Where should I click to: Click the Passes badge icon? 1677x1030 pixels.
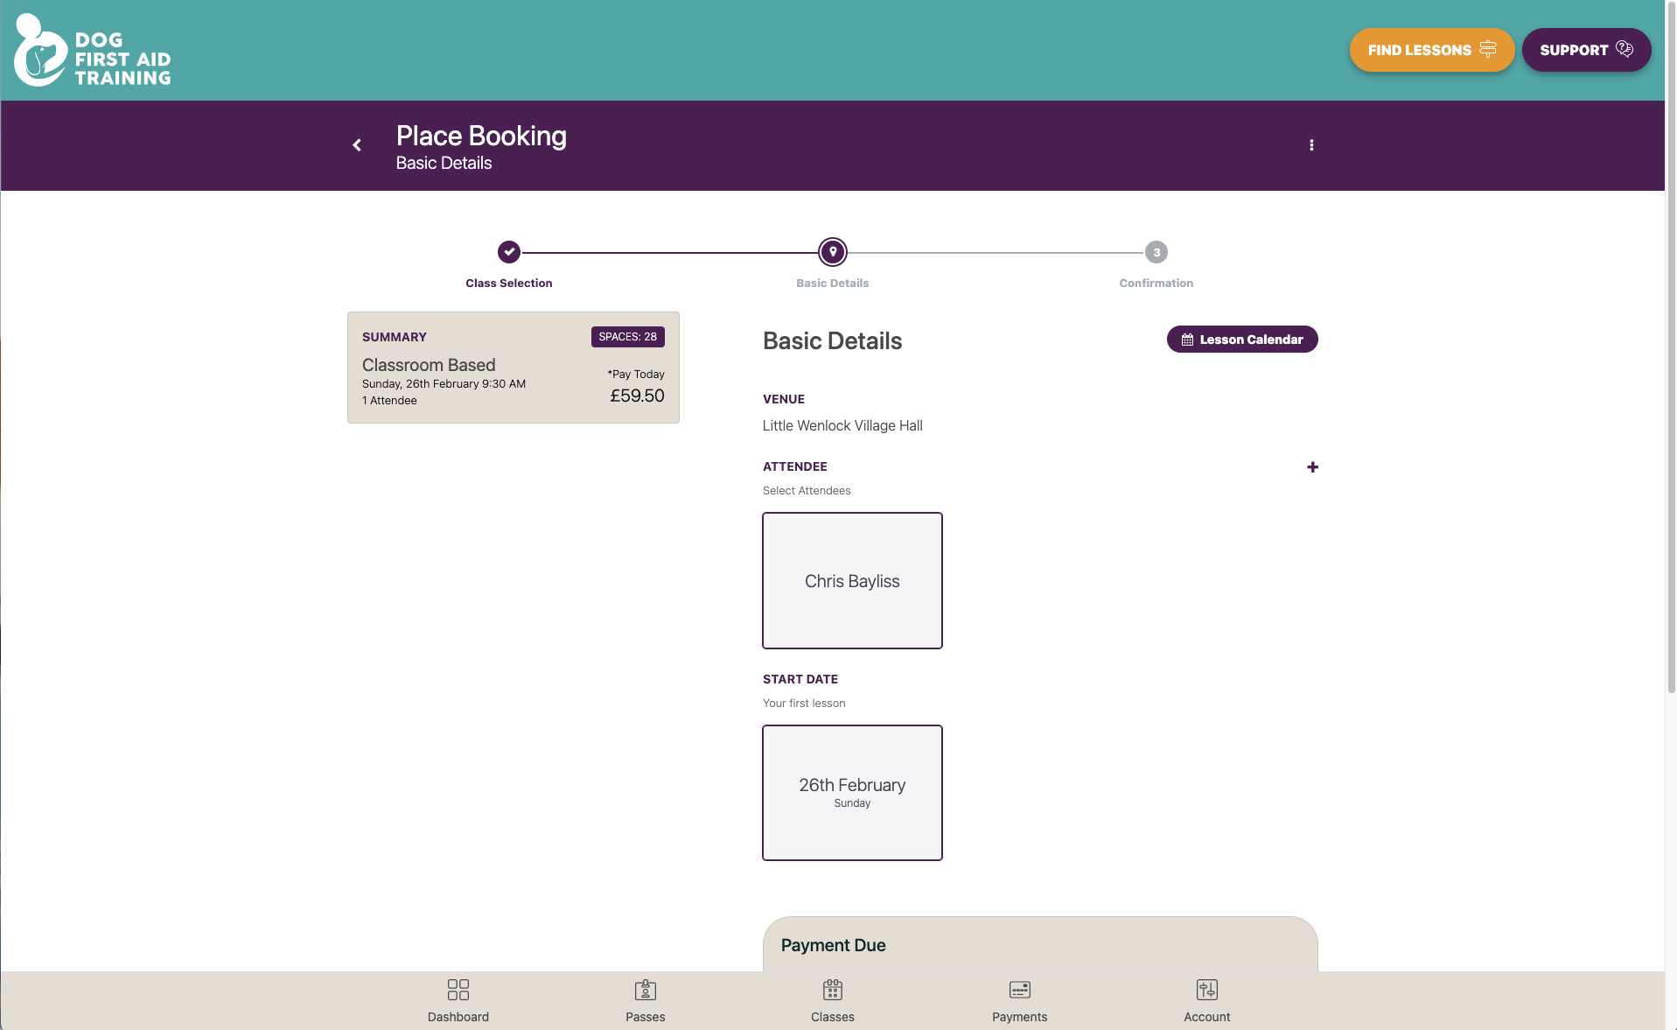click(x=646, y=990)
